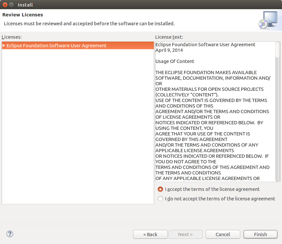Viewport: 282px width, 244px height.
Task: Select 'I accept the terms' radio button
Action: [160, 189]
